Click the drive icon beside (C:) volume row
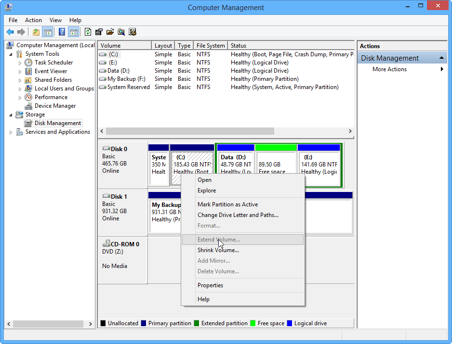Viewport: 452px width, 344px height. coord(103,54)
